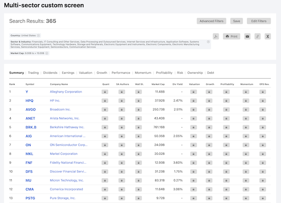Click locked EPS Rev. grade for Markel
This screenshot has height=203, width=281.
tap(263, 154)
